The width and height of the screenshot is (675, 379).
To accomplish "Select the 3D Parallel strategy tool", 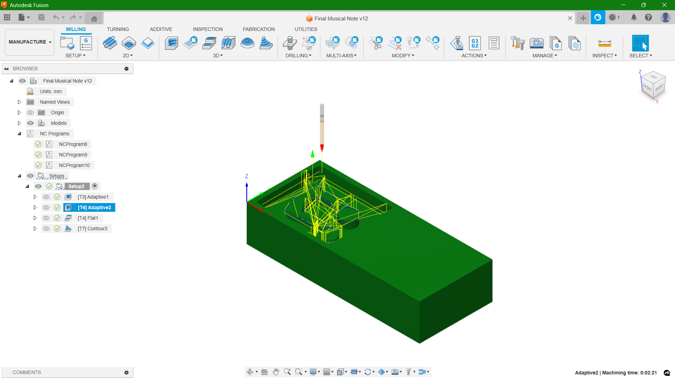I will (x=228, y=43).
